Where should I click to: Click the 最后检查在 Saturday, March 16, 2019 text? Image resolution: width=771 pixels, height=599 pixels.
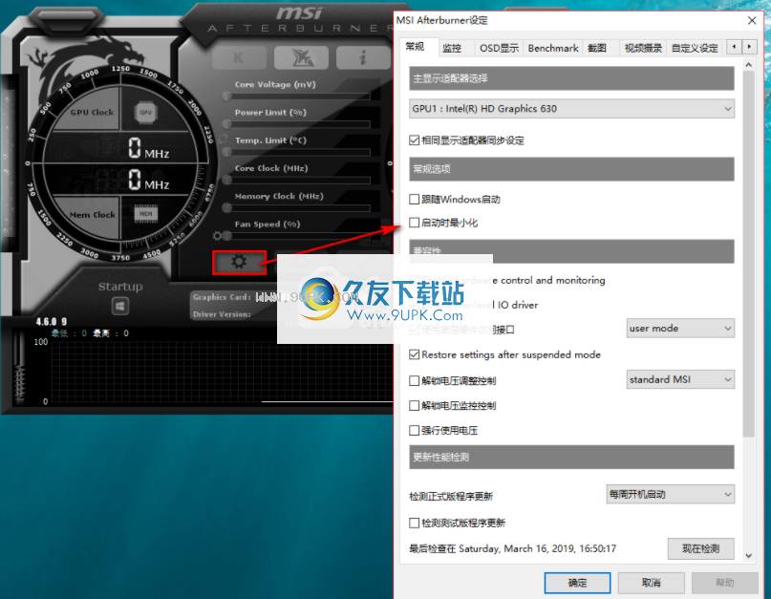[512, 548]
